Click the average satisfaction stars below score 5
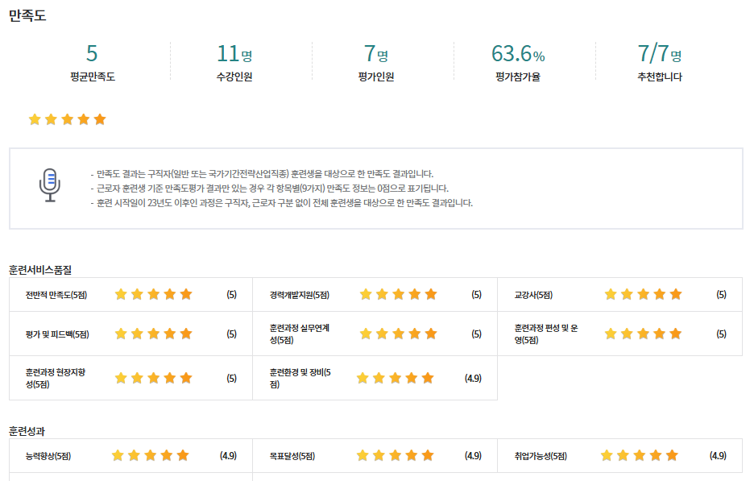Screen dimensions: 754x481 68,120
